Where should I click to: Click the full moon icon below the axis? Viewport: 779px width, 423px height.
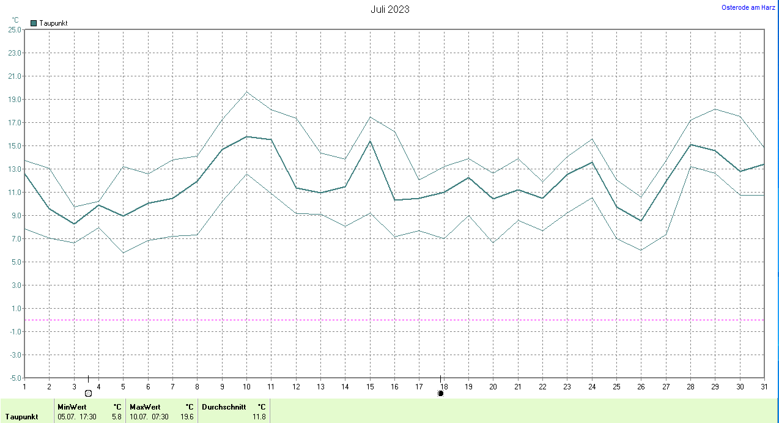point(88,393)
